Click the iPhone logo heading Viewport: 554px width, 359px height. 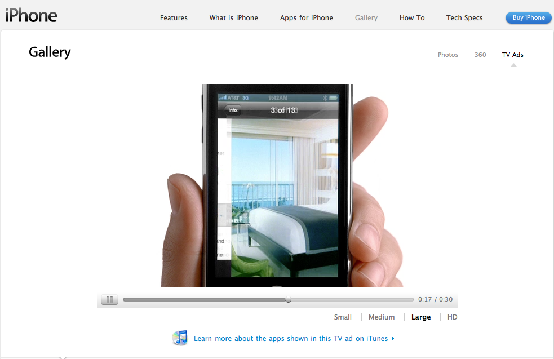coord(31,16)
